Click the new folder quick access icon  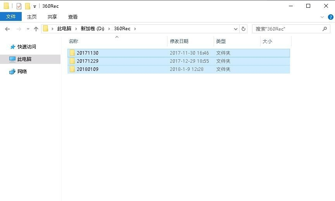pyautogui.click(x=28, y=6)
